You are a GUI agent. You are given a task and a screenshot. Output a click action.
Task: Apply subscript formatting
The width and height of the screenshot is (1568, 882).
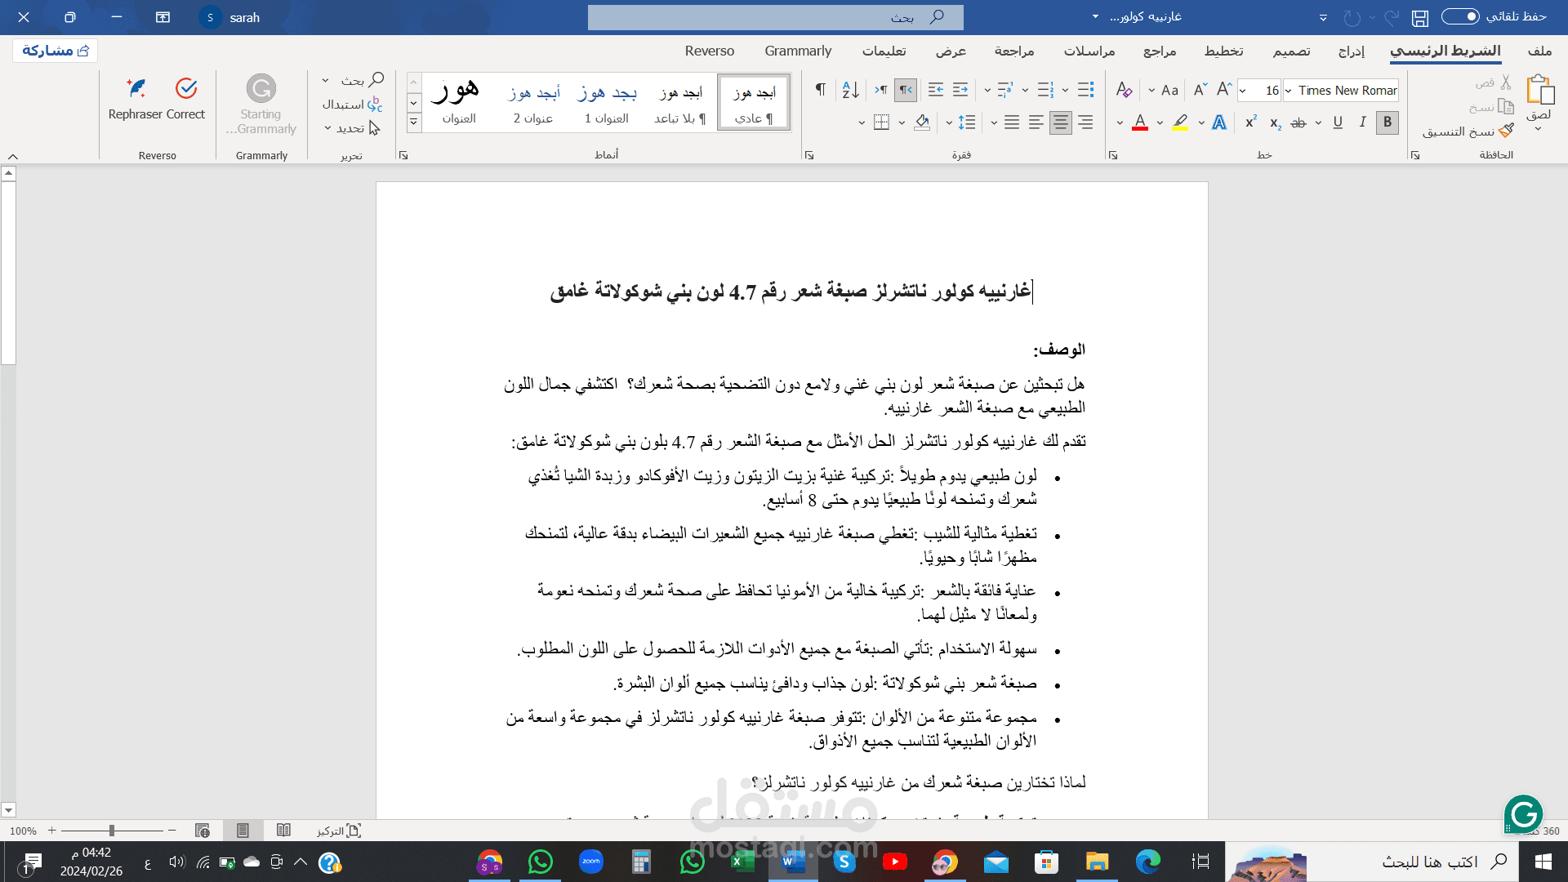1275,122
